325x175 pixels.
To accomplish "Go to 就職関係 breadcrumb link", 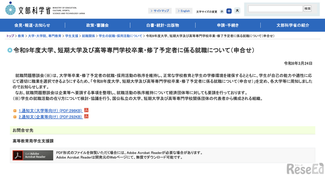I will (x=88, y=36).
